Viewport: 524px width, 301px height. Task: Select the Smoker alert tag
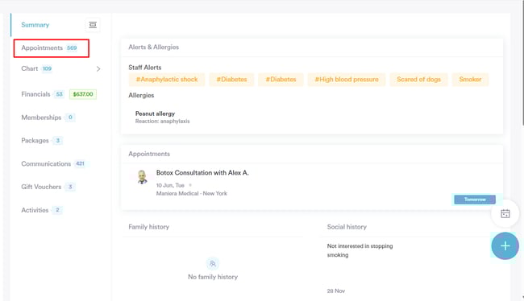click(x=470, y=80)
